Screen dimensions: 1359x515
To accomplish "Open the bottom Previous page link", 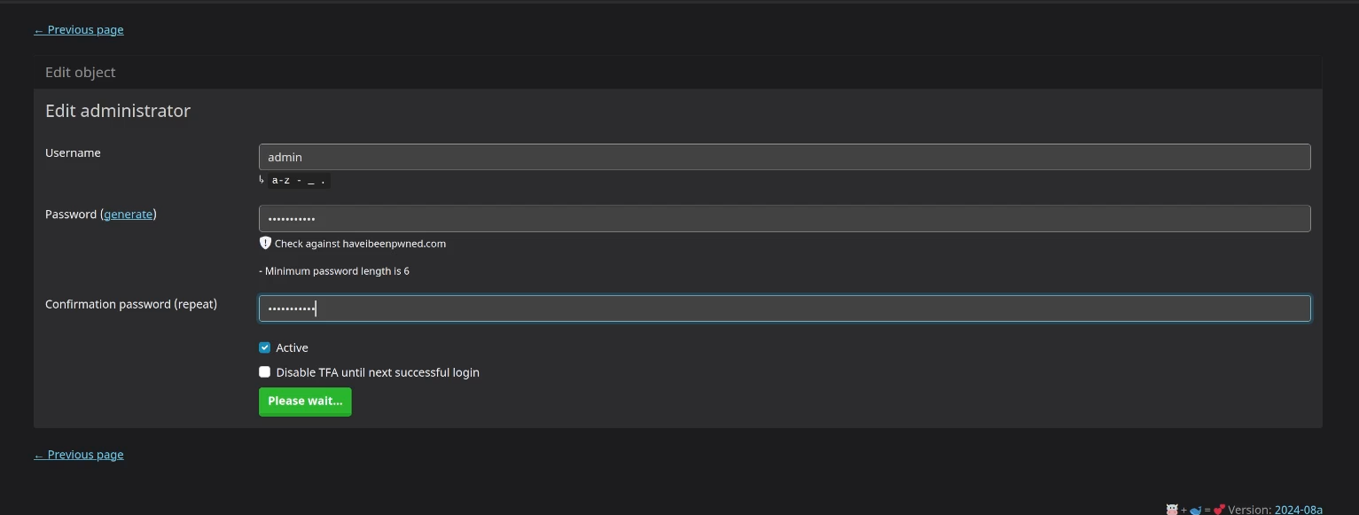I will (x=79, y=455).
